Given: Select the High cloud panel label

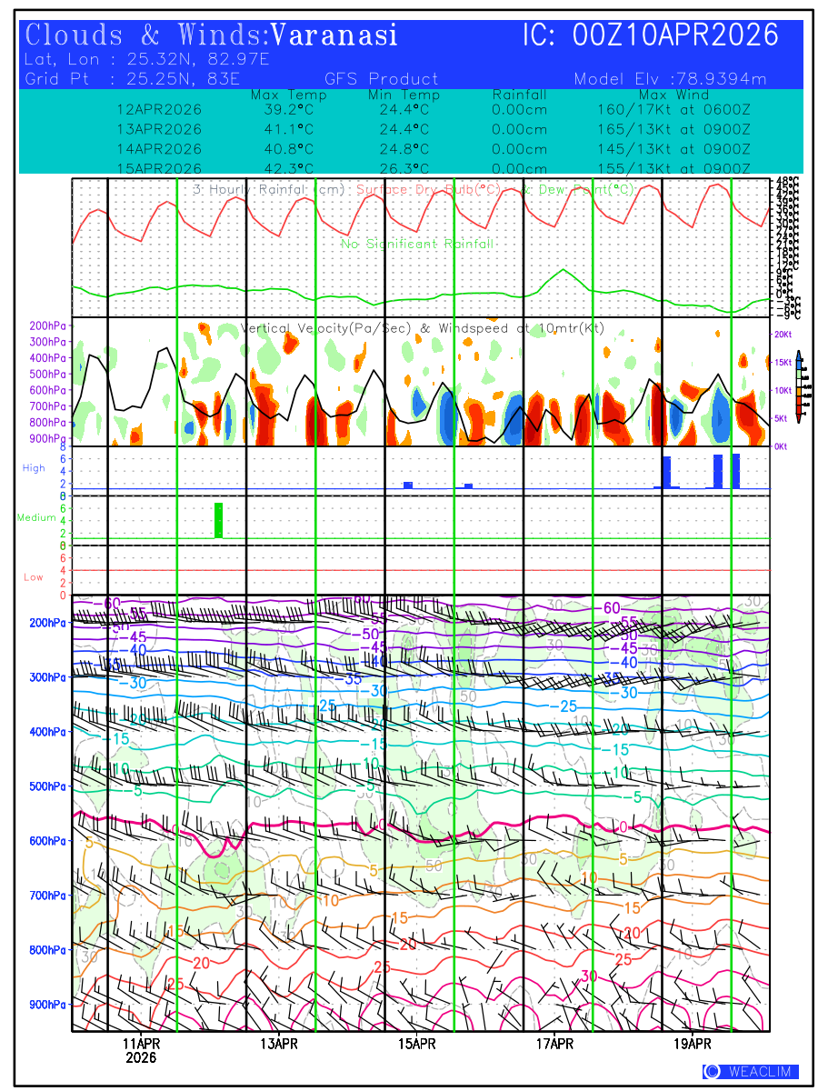Looking at the screenshot, I should coord(34,467).
